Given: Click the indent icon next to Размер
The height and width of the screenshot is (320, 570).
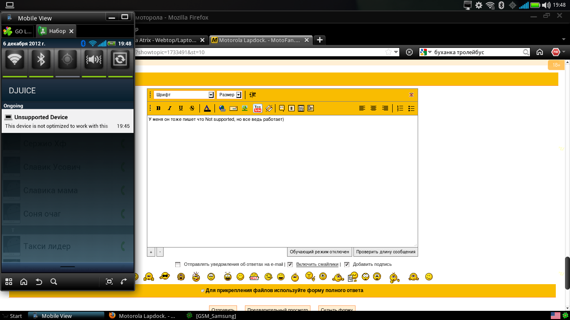Looking at the screenshot, I should pos(253,95).
